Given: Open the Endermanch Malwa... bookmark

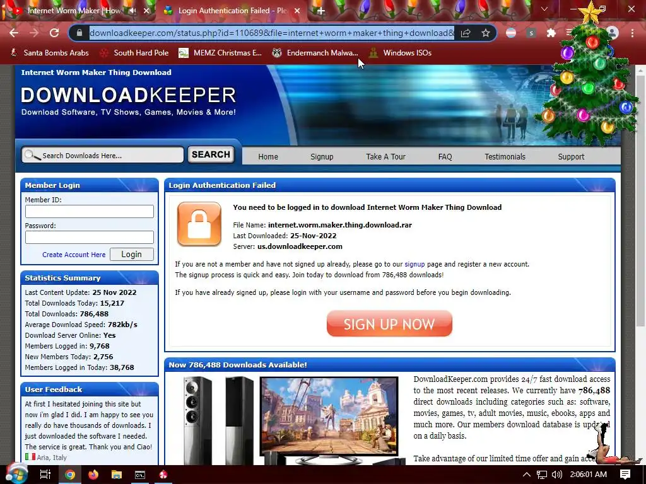Looking at the screenshot, I should [x=315, y=53].
